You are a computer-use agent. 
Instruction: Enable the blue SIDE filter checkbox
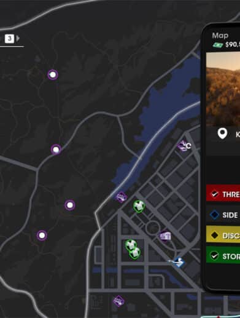pyautogui.click(x=214, y=215)
